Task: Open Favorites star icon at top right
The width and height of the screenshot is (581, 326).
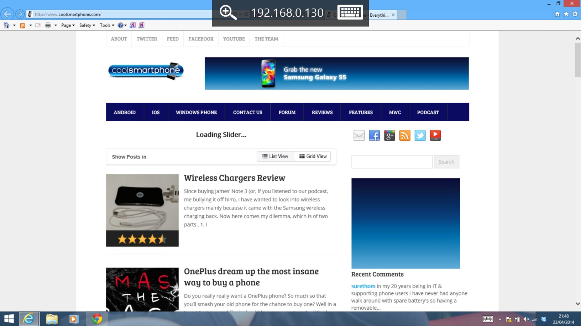Action: [x=566, y=14]
